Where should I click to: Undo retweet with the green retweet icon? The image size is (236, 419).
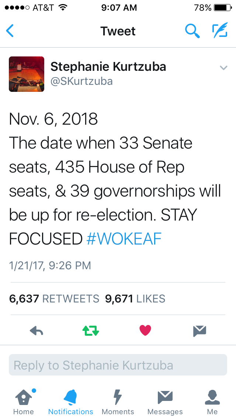[x=91, y=331]
